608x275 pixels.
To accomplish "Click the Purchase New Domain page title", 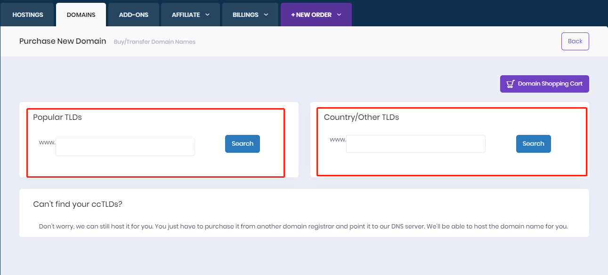I will click(63, 41).
